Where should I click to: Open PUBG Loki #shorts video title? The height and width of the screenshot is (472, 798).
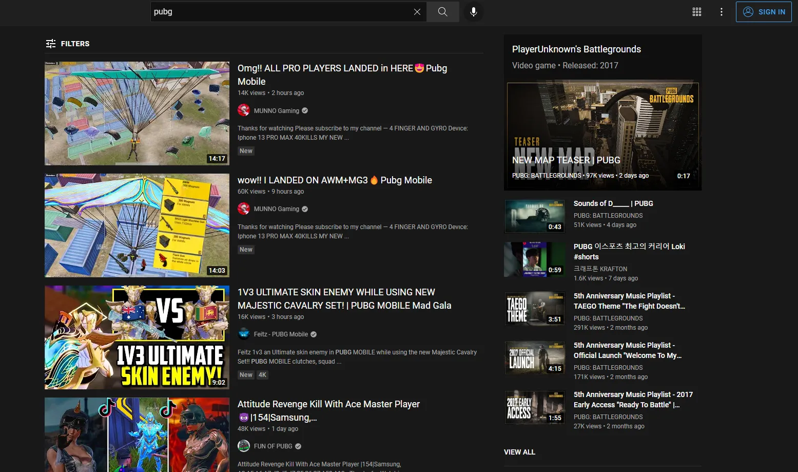[629, 252]
